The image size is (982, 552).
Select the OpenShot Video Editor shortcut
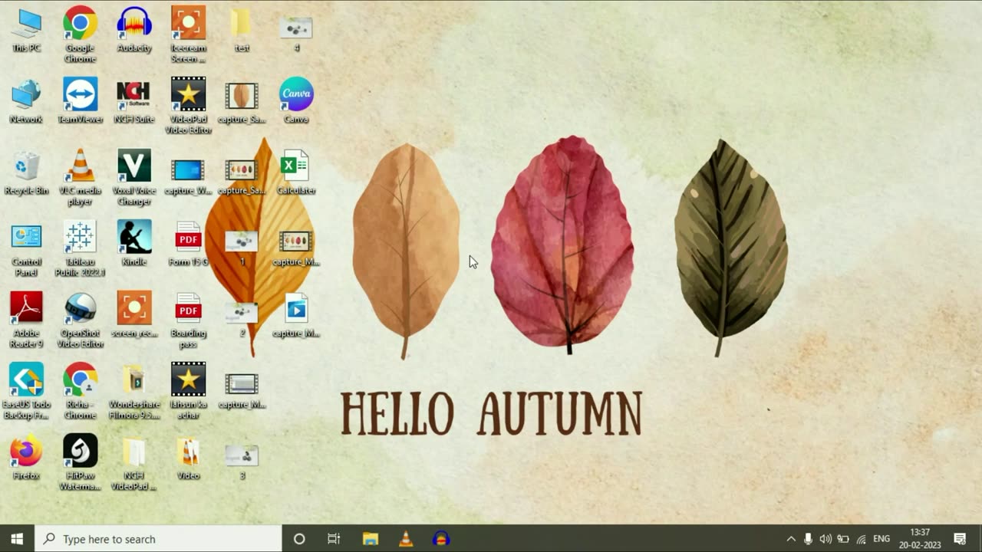click(x=80, y=320)
